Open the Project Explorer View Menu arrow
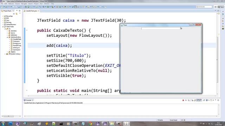The image size is (225, 126). tap(20, 14)
